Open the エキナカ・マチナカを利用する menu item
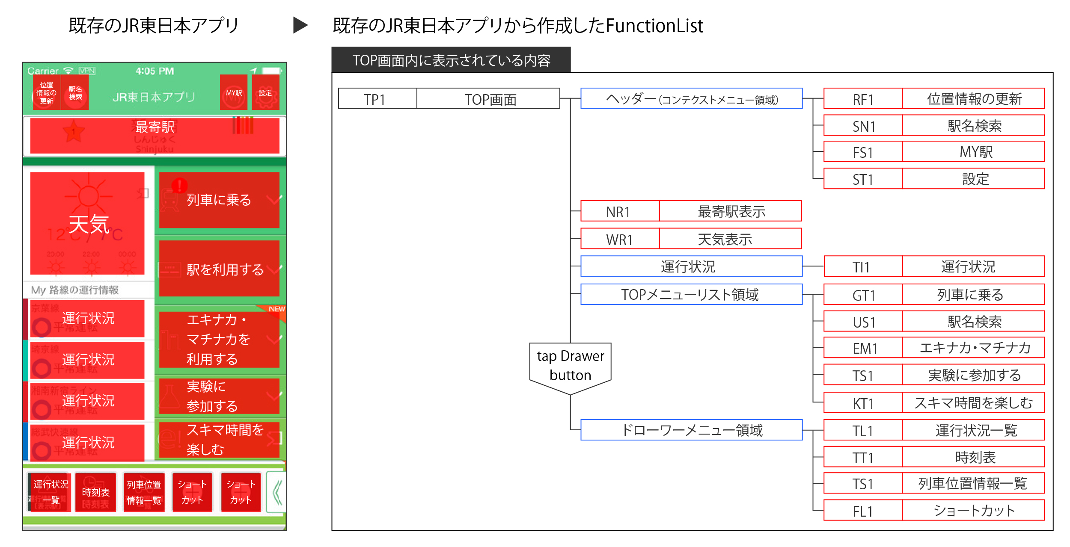Screen dimensions: 1070x547 click(219, 339)
